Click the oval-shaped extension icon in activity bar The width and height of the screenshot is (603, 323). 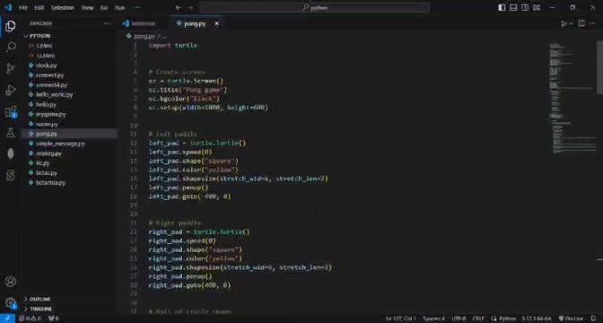pos(11,153)
